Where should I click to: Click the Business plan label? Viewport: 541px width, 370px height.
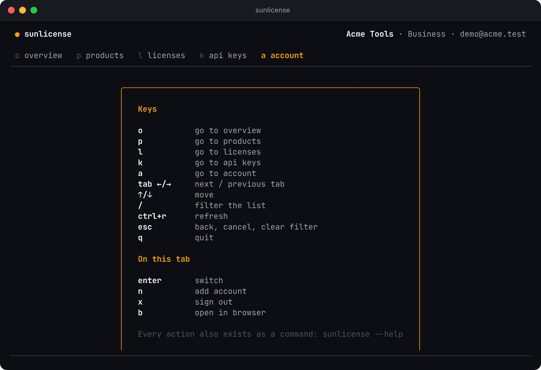[x=427, y=34]
